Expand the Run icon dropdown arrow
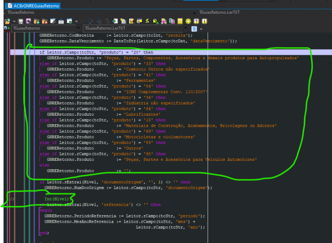The height and width of the screenshot is (243, 332). pyautogui.click(x=77, y=21)
